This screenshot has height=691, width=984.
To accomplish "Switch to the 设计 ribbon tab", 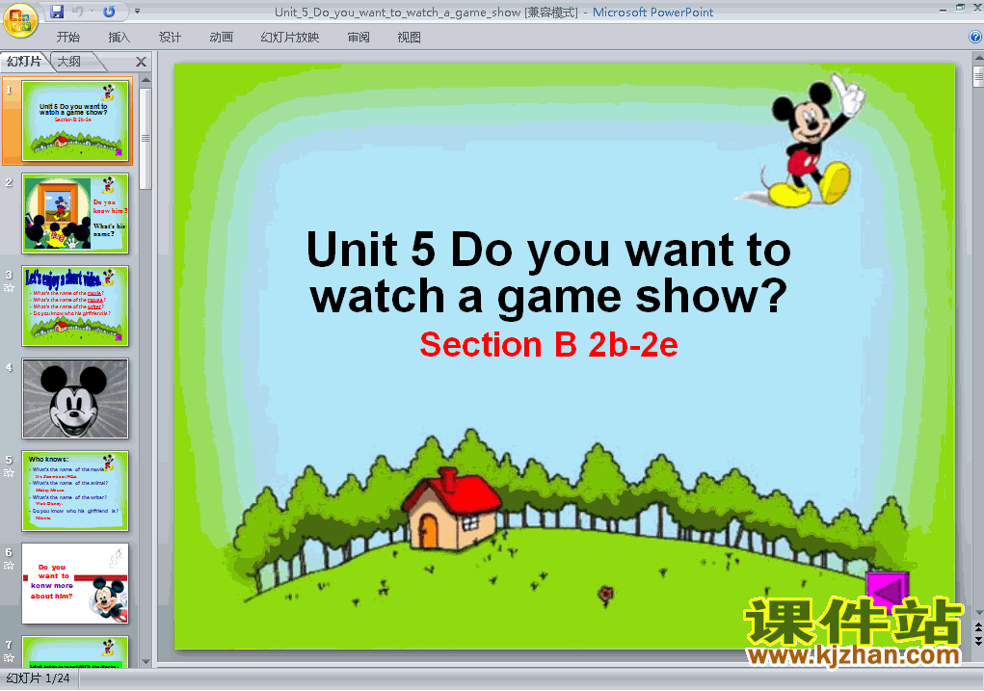I will pos(170,37).
